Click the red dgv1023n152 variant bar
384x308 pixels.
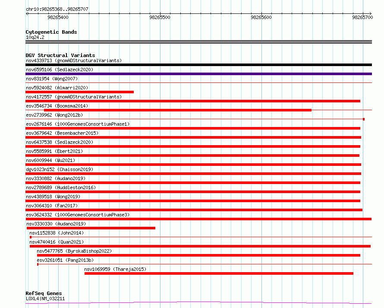pyautogui.click(x=193, y=174)
